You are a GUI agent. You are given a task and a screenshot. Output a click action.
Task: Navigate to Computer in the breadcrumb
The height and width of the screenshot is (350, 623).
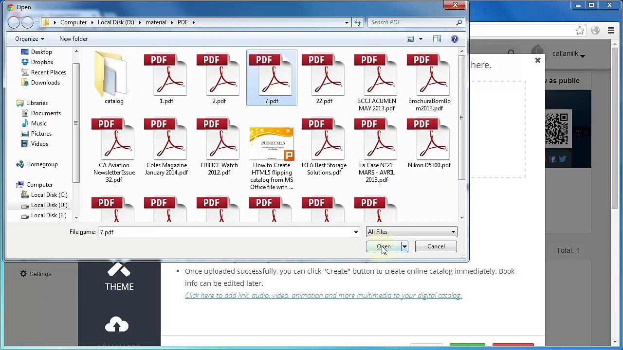pyautogui.click(x=73, y=22)
